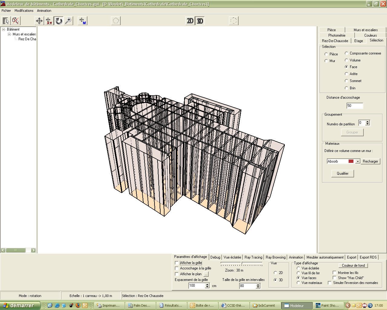
Task: Switch to the Ray Tracing tab
Action: click(x=253, y=257)
